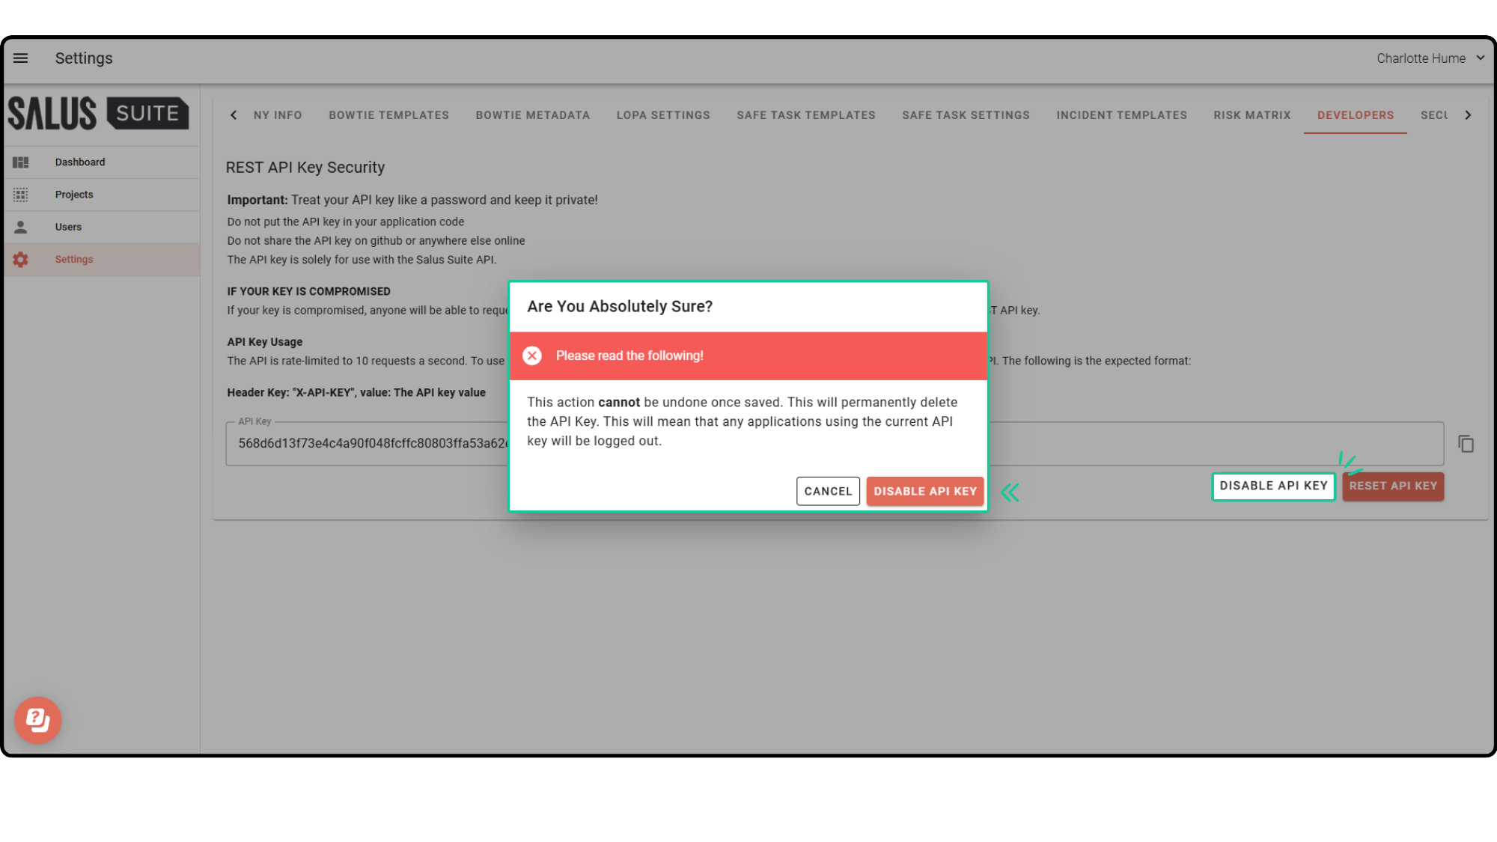This screenshot has width=1497, height=842.
Task: Copy the API key using copy icon
Action: 1466,443
